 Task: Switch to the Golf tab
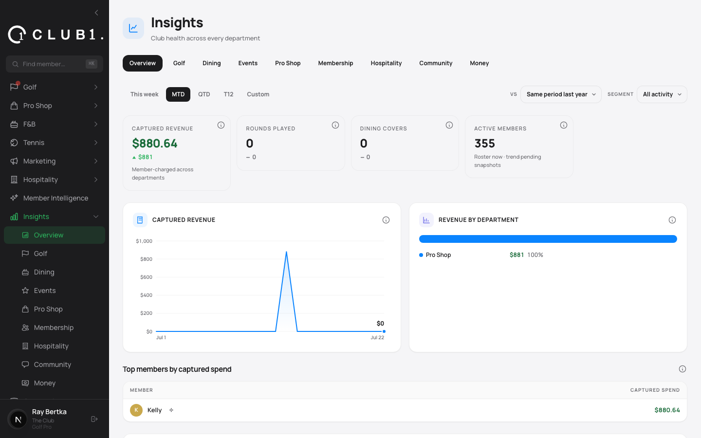pyautogui.click(x=179, y=63)
